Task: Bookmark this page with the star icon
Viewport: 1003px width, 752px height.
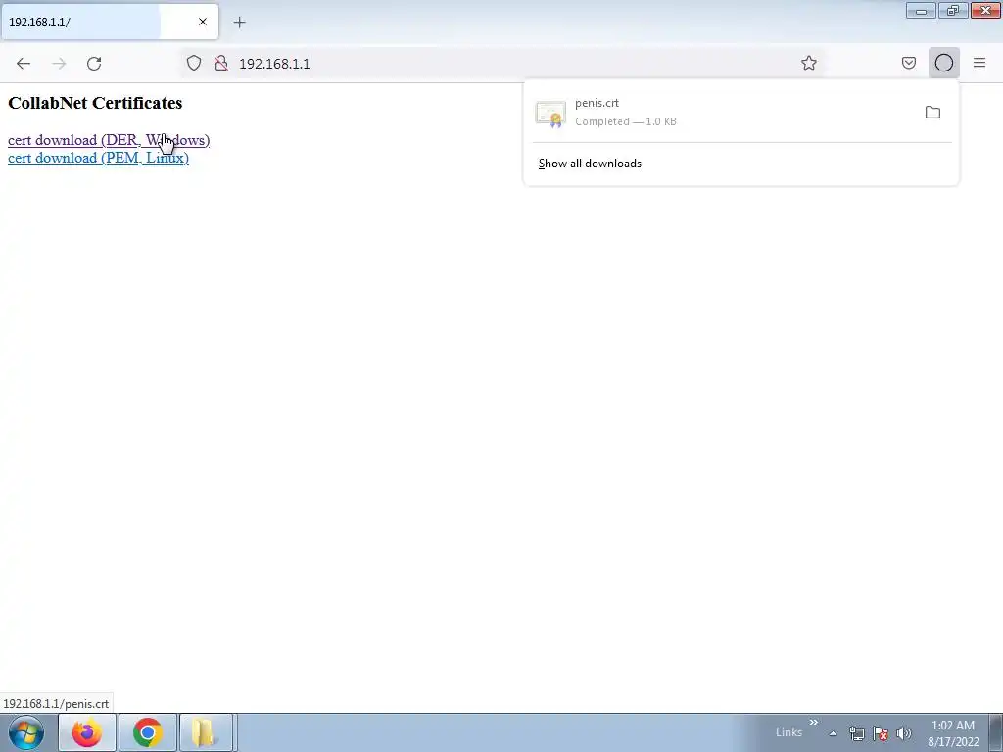Action: point(808,63)
